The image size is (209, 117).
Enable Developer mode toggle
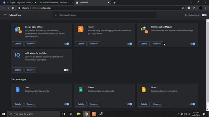[204, 15]
